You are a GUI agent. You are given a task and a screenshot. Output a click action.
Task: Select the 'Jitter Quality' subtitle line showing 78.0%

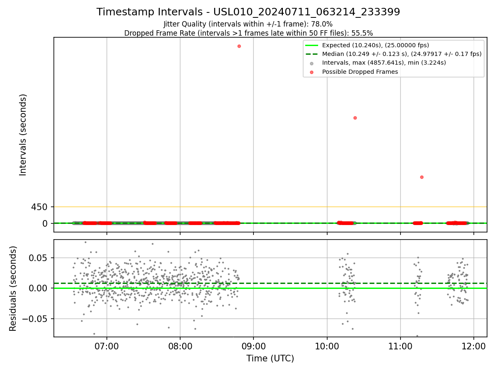click(x=248, y=24)
